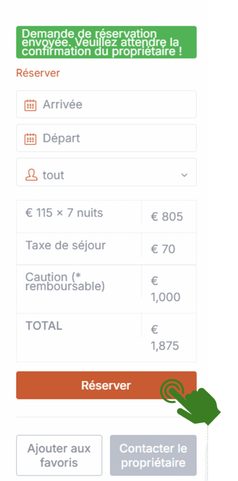Click the € 1,875 total amount
Viewport: 238px width, 481px height.
coord(165,338)
